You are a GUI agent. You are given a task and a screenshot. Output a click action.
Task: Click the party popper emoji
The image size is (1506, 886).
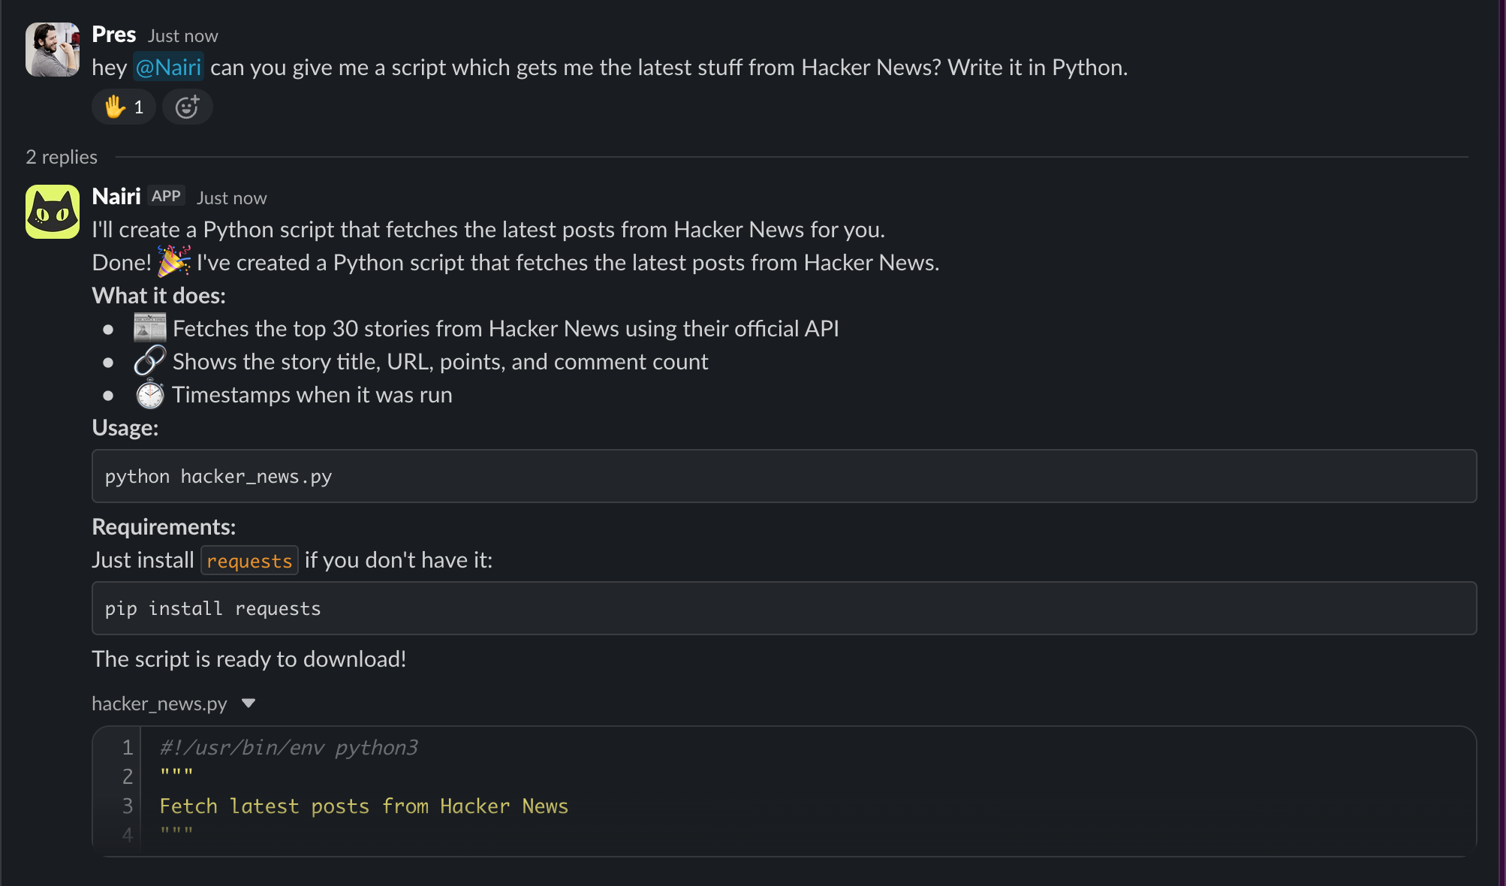click(x=174, y=262)
